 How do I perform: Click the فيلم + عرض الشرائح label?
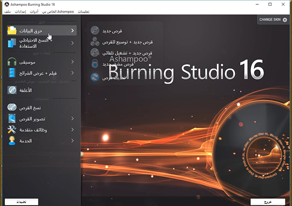[38, 73]
